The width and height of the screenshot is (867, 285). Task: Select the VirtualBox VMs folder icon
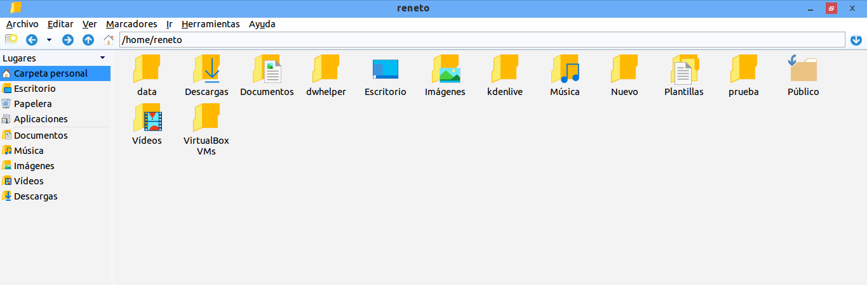point(206,118)
